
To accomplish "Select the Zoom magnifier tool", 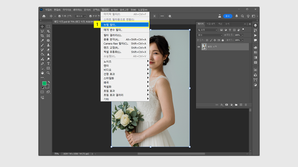I will 48,73.
